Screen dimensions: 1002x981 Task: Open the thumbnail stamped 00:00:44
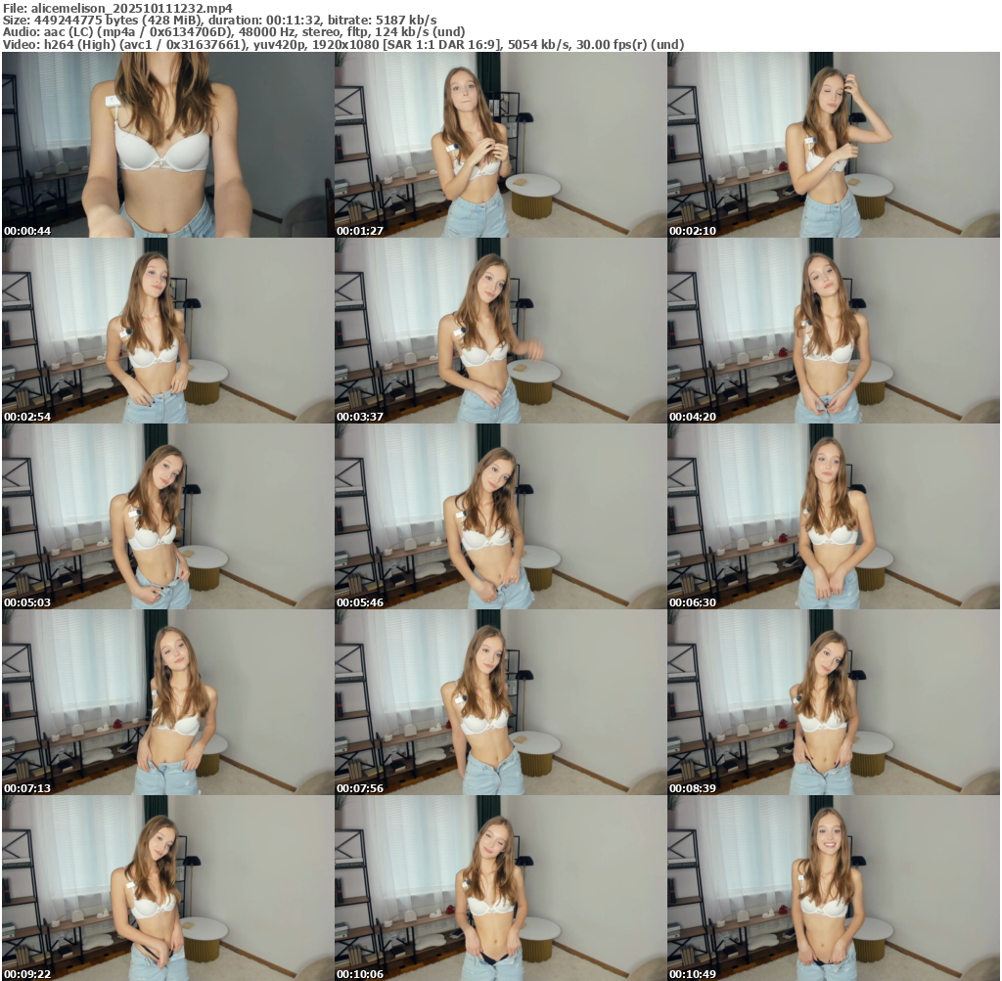pyautogui.click(x=167, y=145)
